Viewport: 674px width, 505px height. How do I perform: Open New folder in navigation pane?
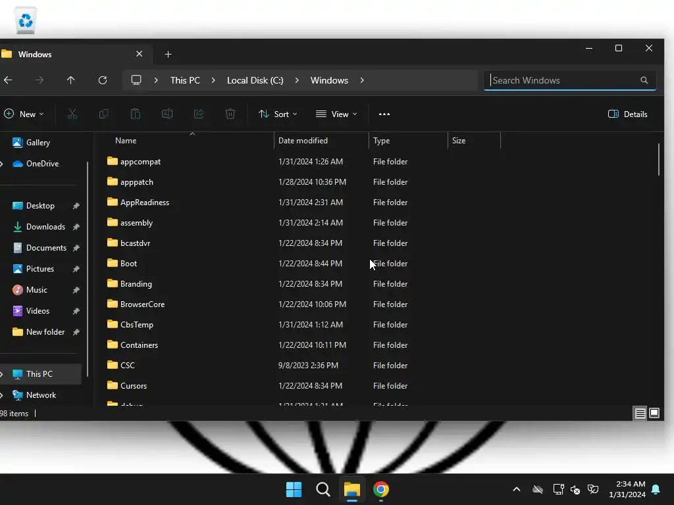(x=45, y=332)
